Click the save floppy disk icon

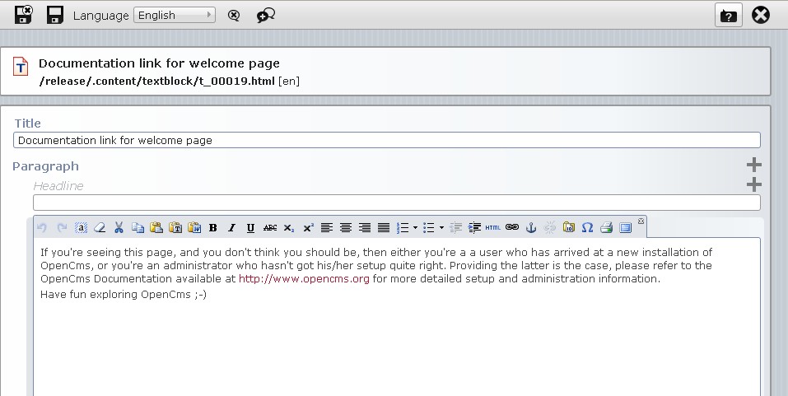point(55,15)
